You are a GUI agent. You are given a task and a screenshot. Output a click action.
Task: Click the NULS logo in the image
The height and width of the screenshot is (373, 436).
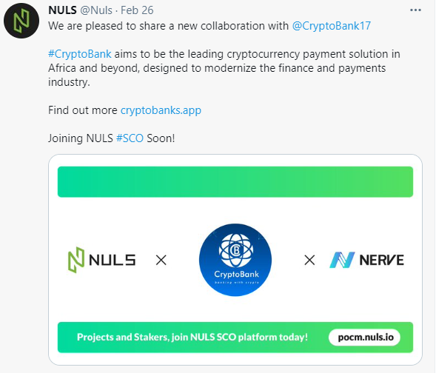(101, 261)
